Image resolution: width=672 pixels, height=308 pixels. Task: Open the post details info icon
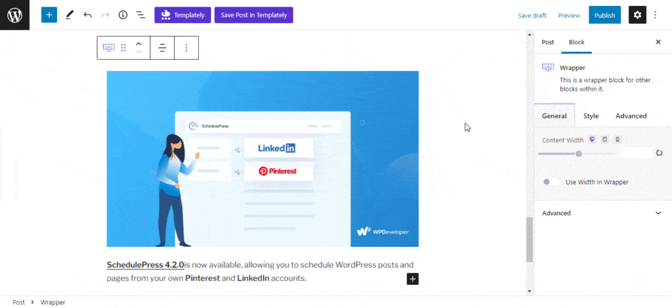123,15
